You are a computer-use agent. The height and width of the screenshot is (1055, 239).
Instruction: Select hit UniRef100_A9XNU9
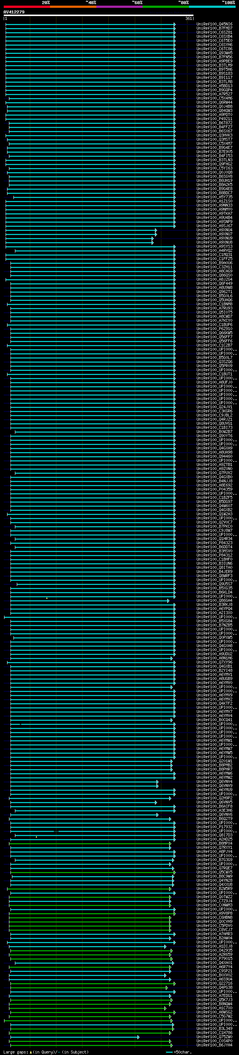click(214, 238)
